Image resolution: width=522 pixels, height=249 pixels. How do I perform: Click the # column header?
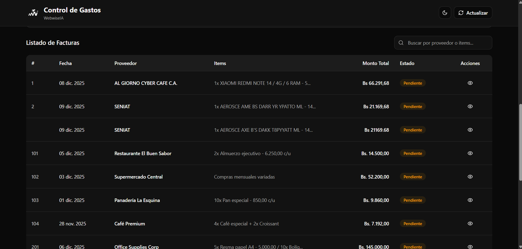click(33, 63)
